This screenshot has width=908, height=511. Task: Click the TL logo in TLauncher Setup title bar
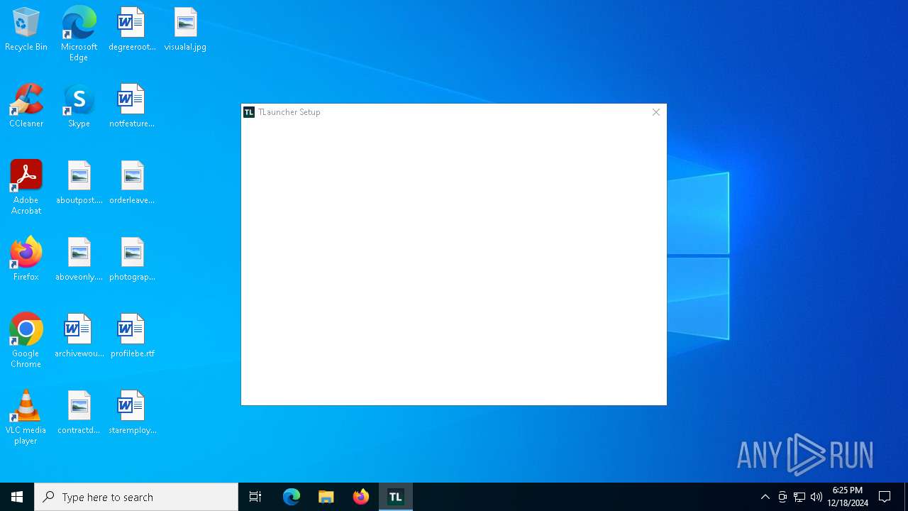click(249, 112)
